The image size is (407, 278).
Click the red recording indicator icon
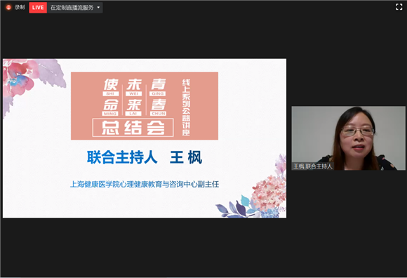pos(8,8)
